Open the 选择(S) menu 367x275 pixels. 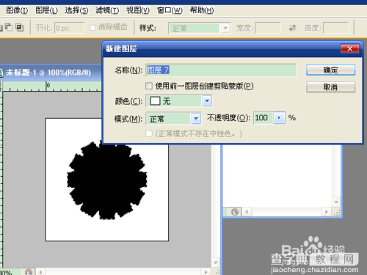point(76,10)
